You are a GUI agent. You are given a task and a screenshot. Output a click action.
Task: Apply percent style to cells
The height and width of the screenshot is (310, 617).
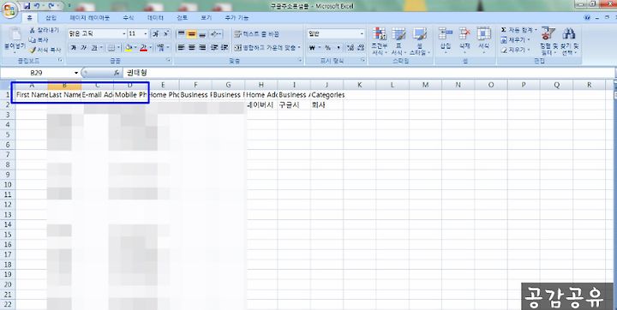point(327,48)
